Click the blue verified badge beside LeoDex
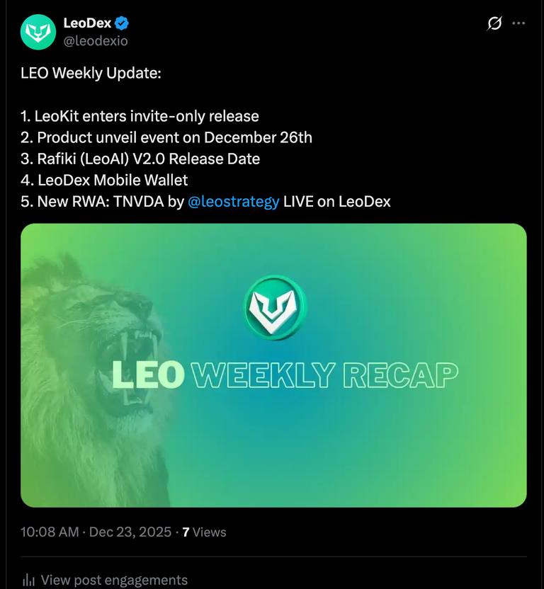544x589 pixels. click(x=121, y=23)
